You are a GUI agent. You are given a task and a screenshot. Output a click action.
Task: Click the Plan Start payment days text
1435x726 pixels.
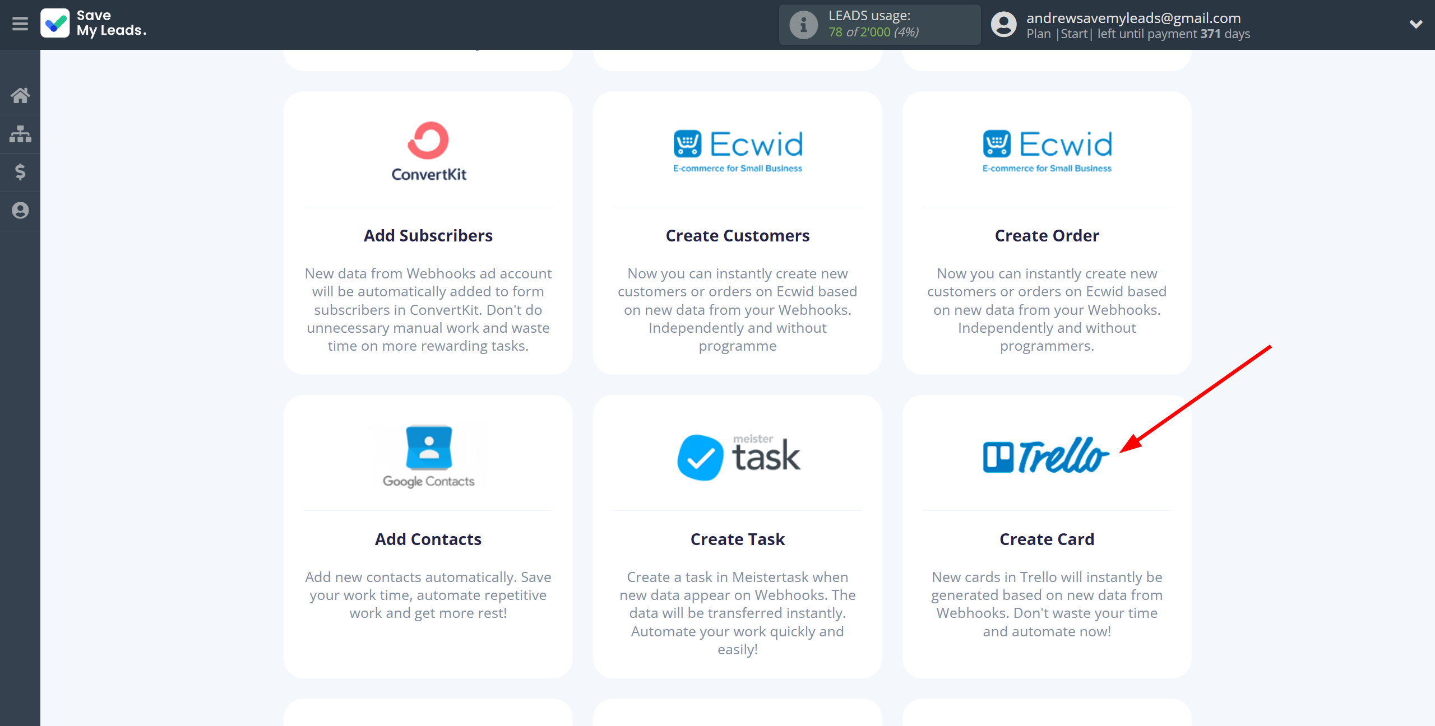pyautogui.click(x=1138, y=34)
